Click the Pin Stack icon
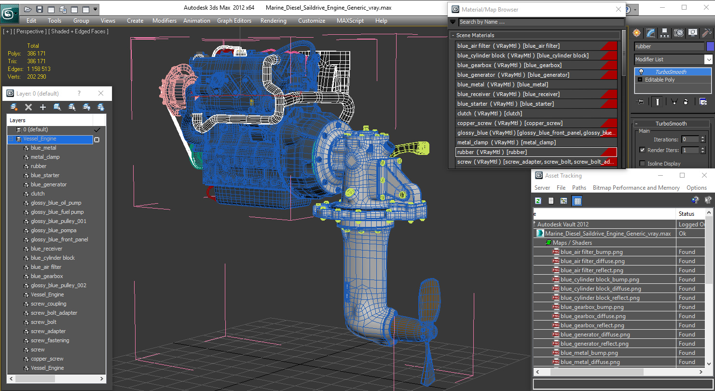 tap(640, 101)
